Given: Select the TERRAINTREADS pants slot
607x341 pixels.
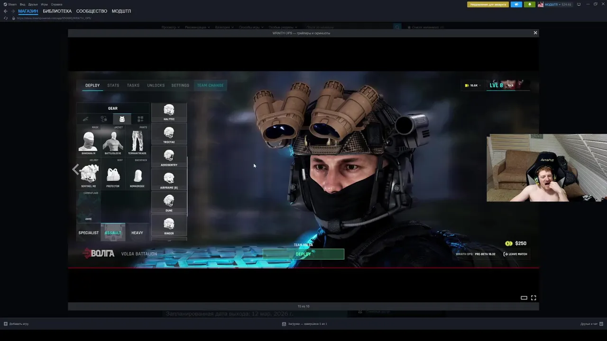Looking at the screenshot, I should coord(137,141).
